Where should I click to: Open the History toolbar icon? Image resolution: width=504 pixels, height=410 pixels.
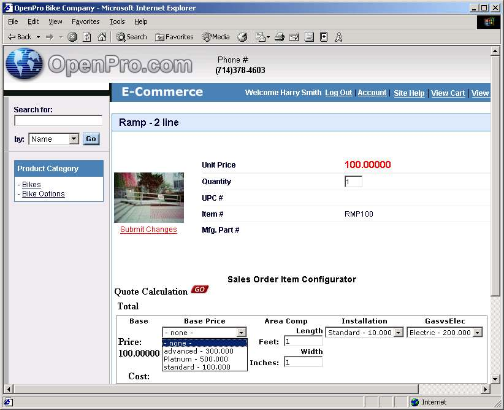pos(242,37)
